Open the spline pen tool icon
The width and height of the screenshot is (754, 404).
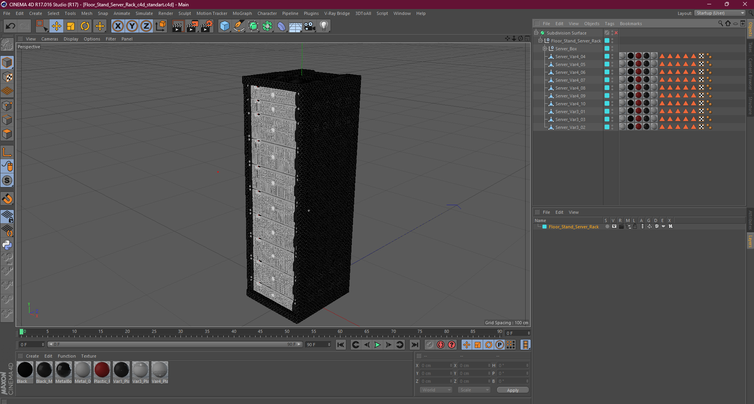(239, 26)
